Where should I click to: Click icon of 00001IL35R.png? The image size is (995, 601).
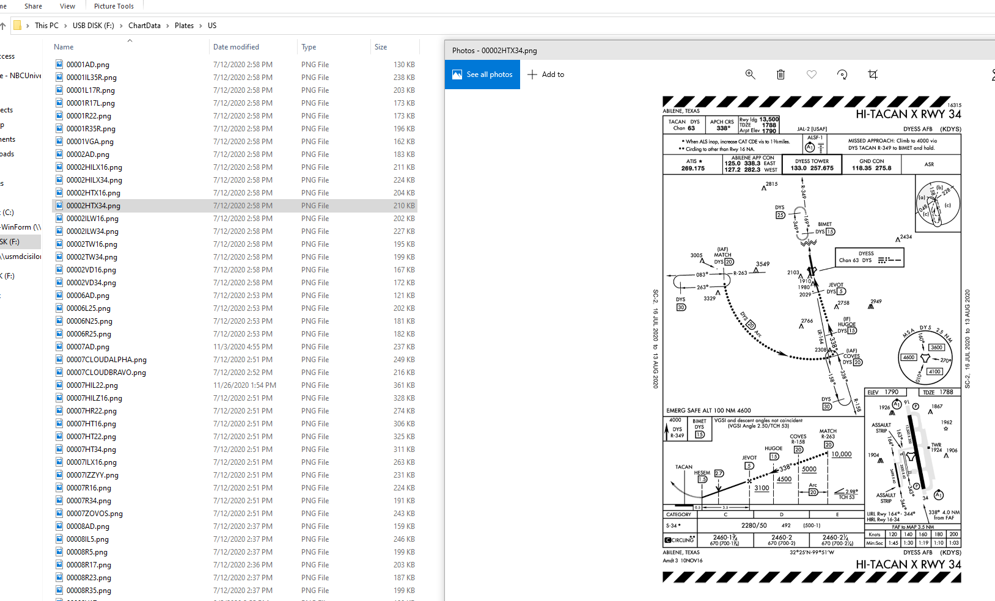point(59,78)
